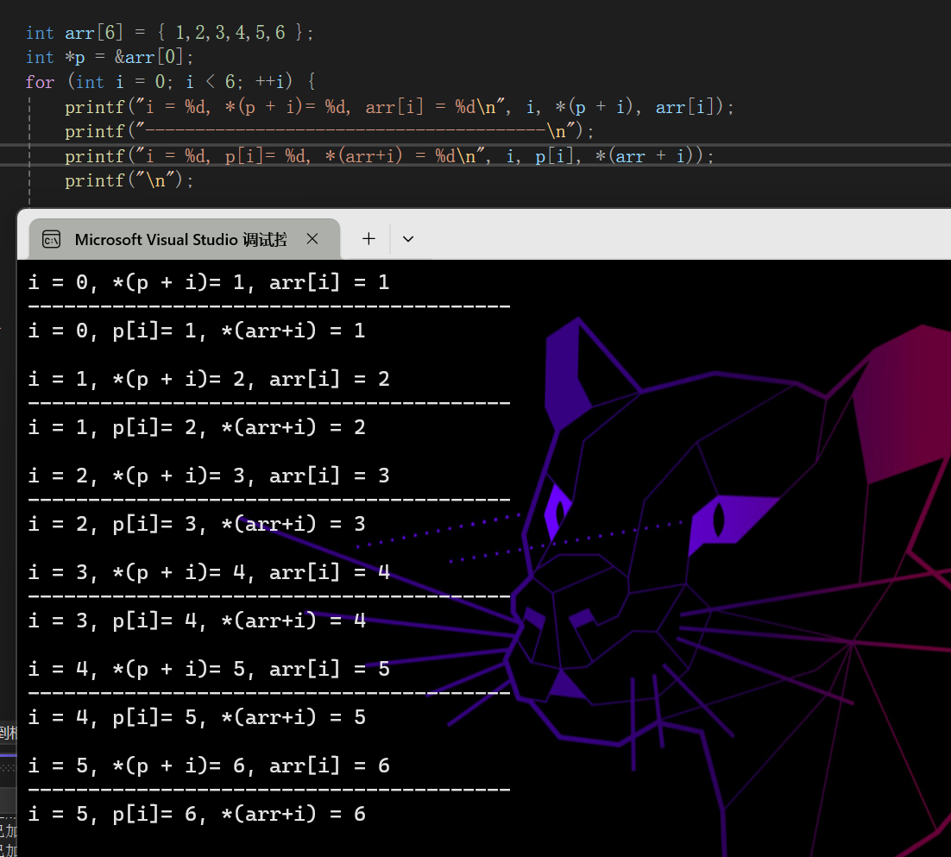Click the printf line printing dashes
This screenshot has width=951, height=857.
[x=330, y=131]
